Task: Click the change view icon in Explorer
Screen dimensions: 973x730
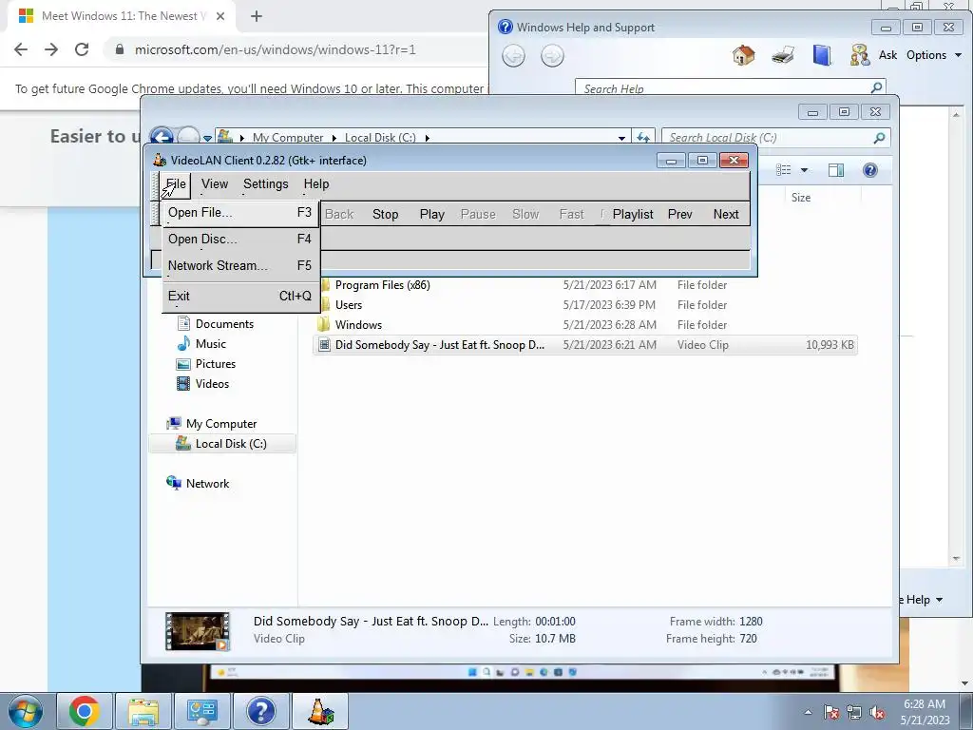Action: pos(784,170)
